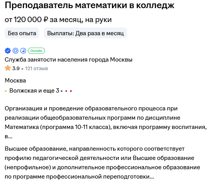This screenshot has height=189, width=208.
Task: Click the blue verified employer checkmark badge
Action: [x=8, y=51]
